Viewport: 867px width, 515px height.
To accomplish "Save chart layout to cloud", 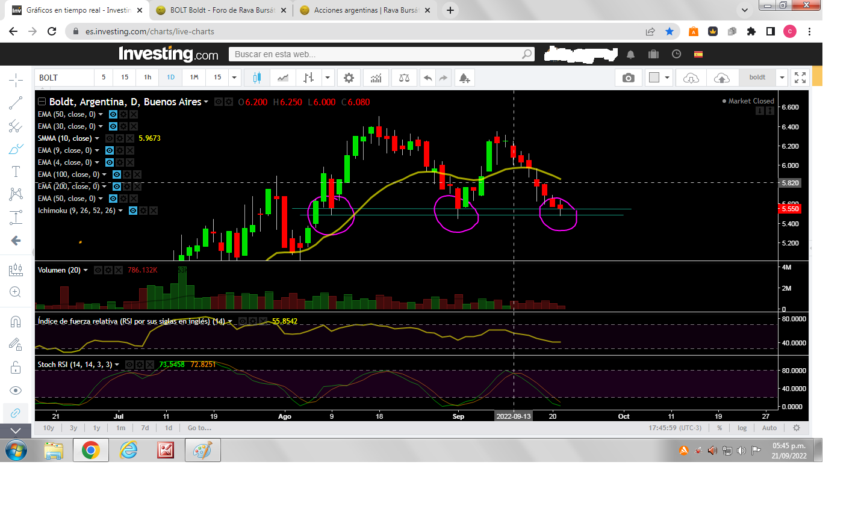I will point(721,78).
